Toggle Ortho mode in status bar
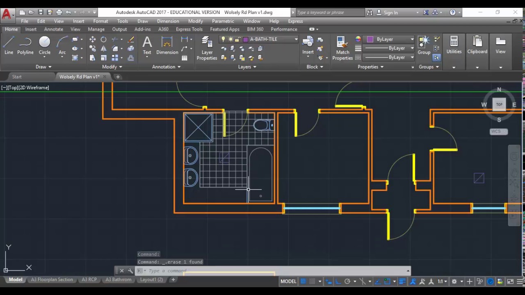 (338, 281)
